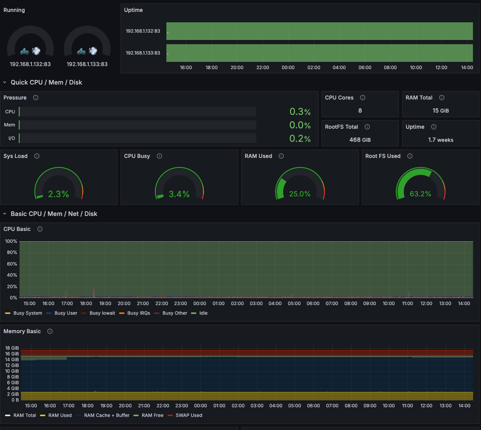This screenshot has width=481, height=430.
Task: Click the RootFS Total info icon
Action: (367, 127)
